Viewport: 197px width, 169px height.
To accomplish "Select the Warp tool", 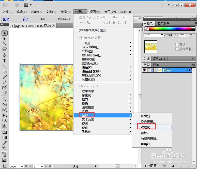I will click(5, 110).
